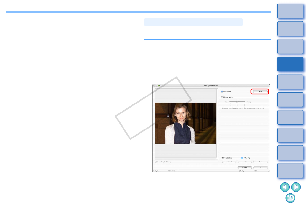Click the light blue header bar above the dialog
This screenshot has width=306, height=216.
coord(193,22)
